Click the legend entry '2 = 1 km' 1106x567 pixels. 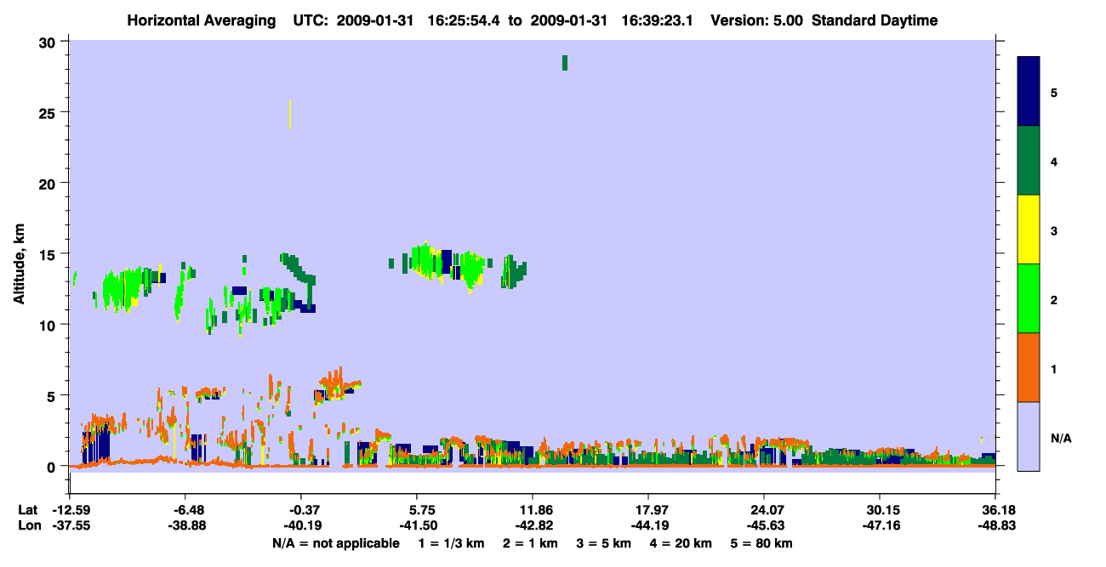point(530,543)
